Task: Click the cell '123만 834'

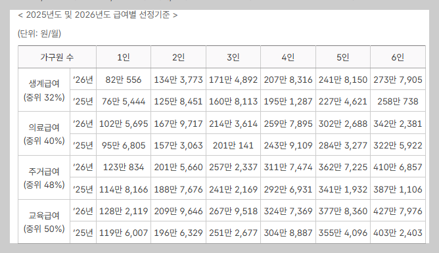Action: point(124,167)
